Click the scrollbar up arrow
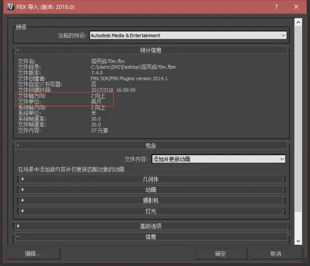Screen dimensions: 310x266 pos(298,22)
